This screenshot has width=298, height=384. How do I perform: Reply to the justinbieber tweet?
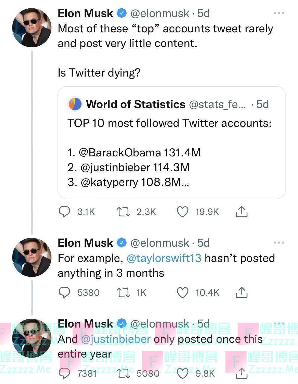point(64,374)
